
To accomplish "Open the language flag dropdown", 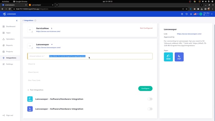I will click(196, 14).
